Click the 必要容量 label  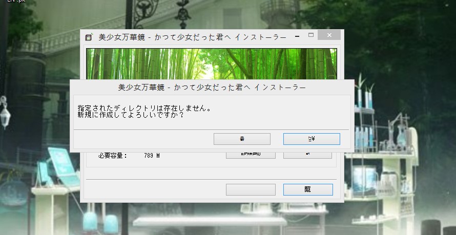[112, 156]
